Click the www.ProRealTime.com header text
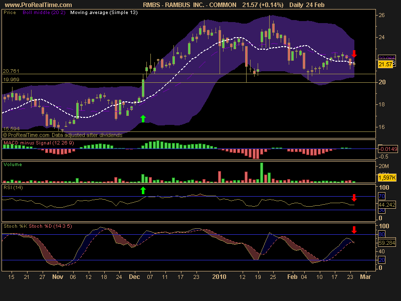This screenshot has height=301, width=401. pyautogui.click(x=39, y=5)
